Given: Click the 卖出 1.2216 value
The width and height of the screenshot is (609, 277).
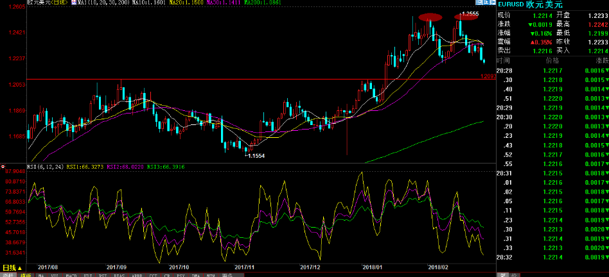Looking at the screenshot, I should (542, 51).
